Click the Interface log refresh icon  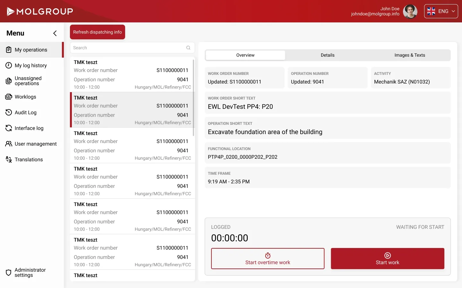click(9, 128)
